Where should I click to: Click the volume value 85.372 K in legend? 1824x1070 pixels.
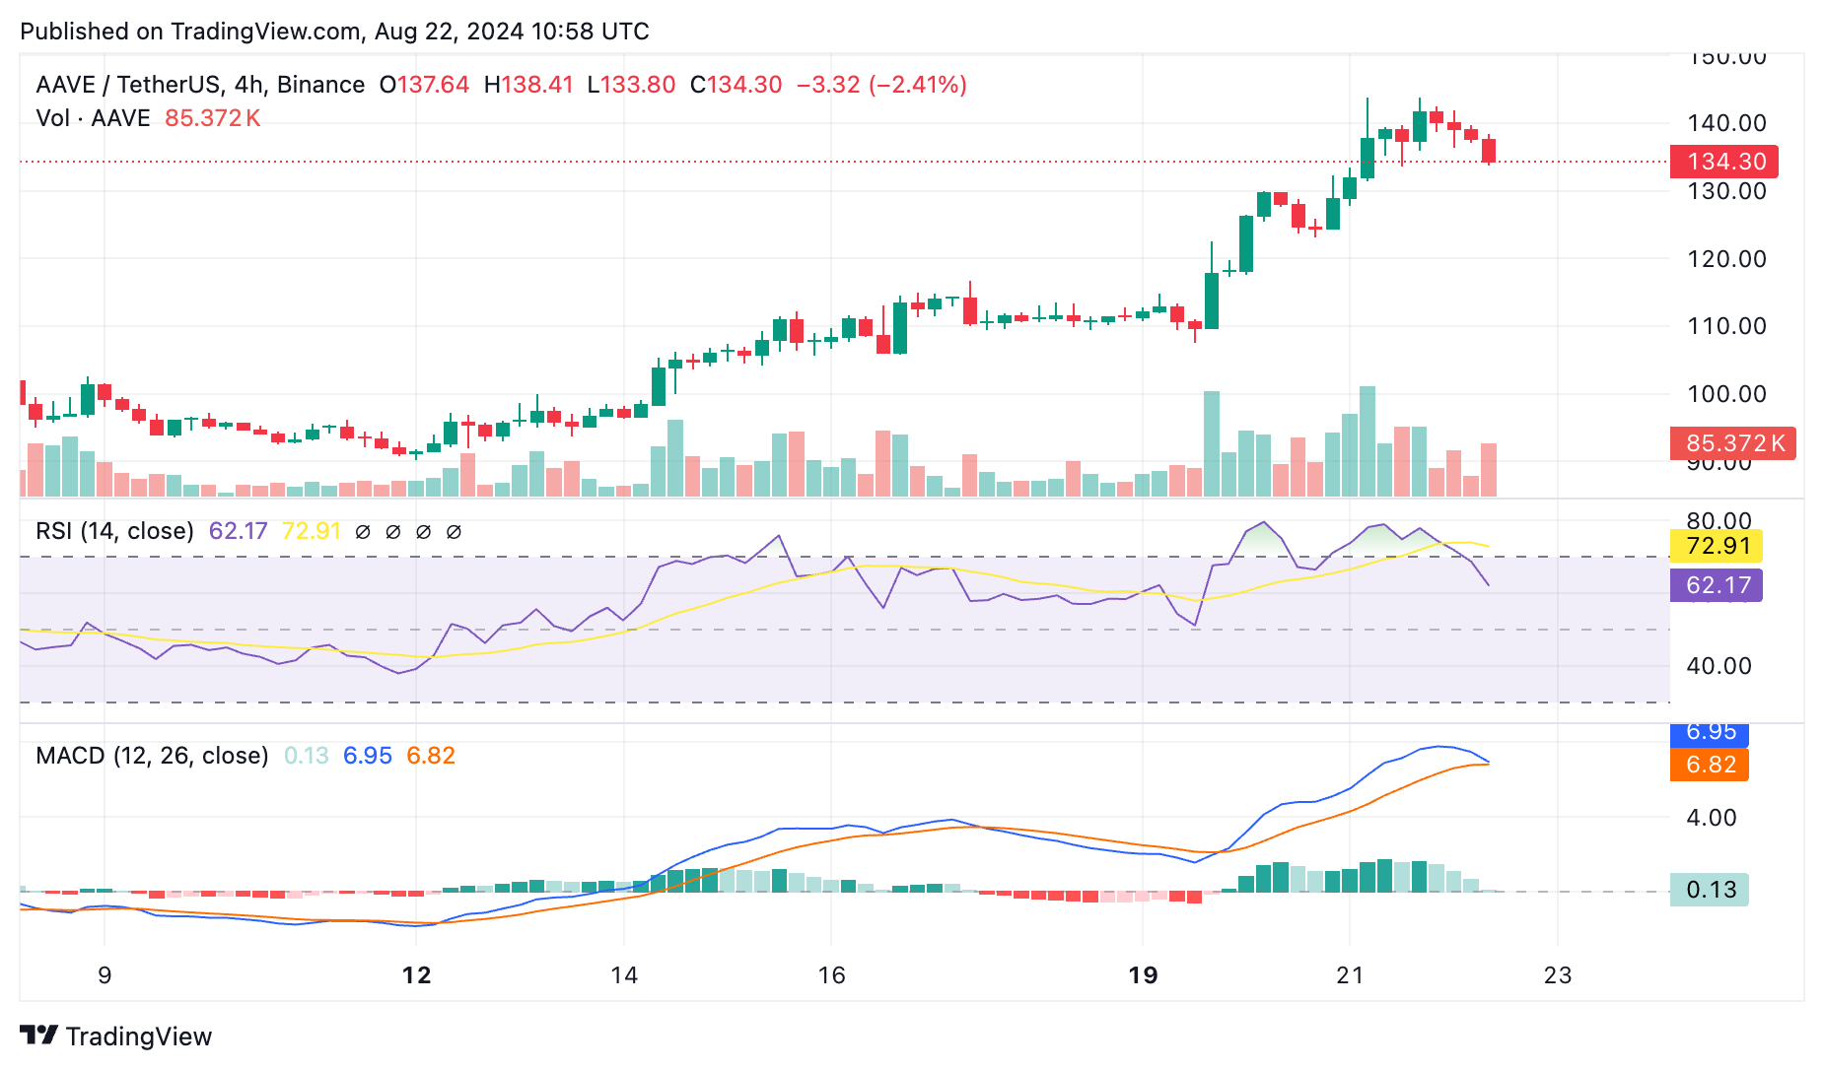(x=213, y=118)
